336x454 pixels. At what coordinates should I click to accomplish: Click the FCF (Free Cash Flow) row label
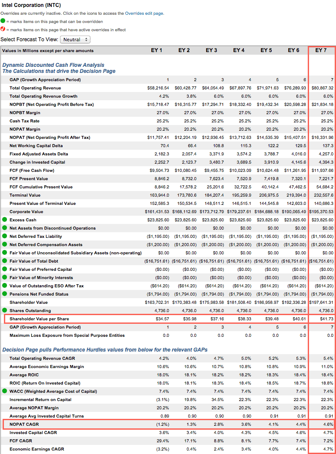coord(32,171)
